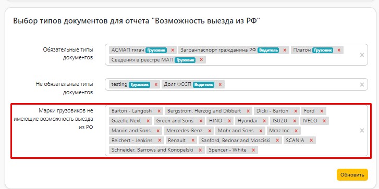Image resolution: width=379 pixels, height=189 pixels.
Task: Click the Обновить button
Action: tap(352, 175)
